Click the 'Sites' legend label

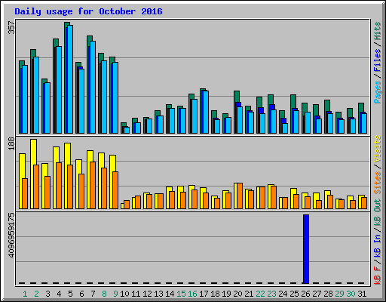coord(377,183)
